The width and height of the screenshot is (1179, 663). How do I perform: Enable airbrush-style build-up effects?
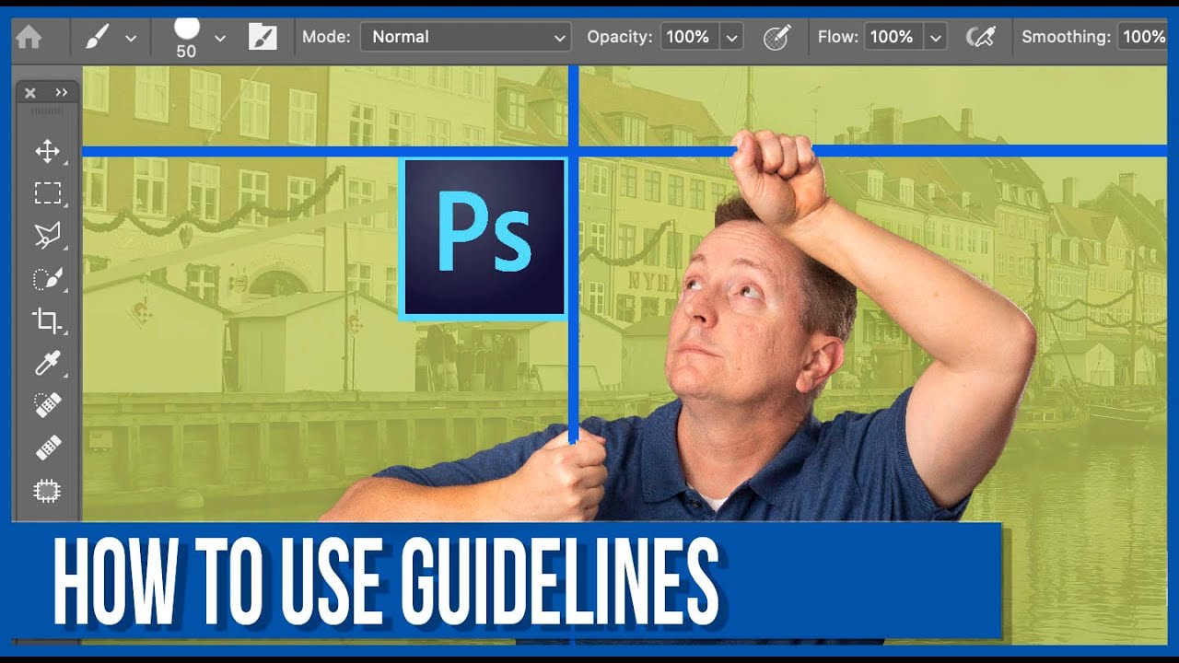(981, 38)
